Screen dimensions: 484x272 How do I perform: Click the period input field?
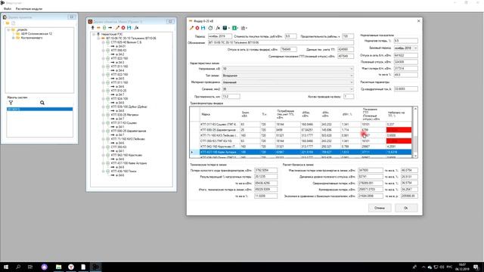tap(219, 36)
